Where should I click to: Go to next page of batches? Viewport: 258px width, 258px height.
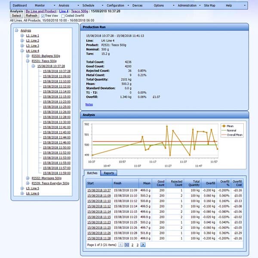[x=143, y=245]
